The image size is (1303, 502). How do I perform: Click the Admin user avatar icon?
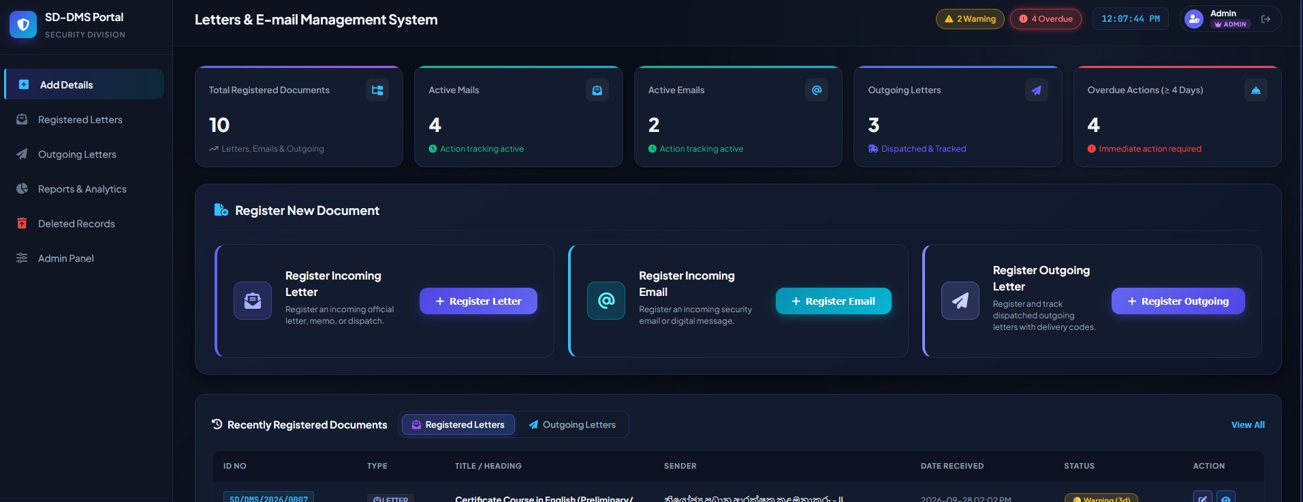pyautogui.click(x=1194, y=19)
